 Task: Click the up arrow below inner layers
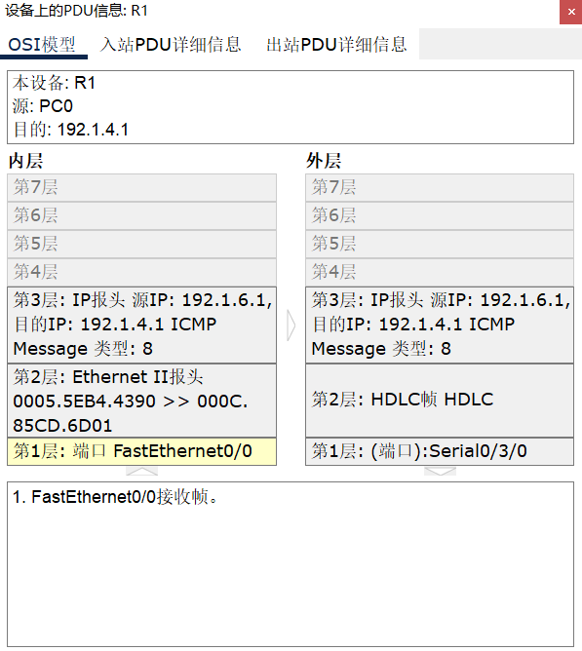tap(141, 472)
